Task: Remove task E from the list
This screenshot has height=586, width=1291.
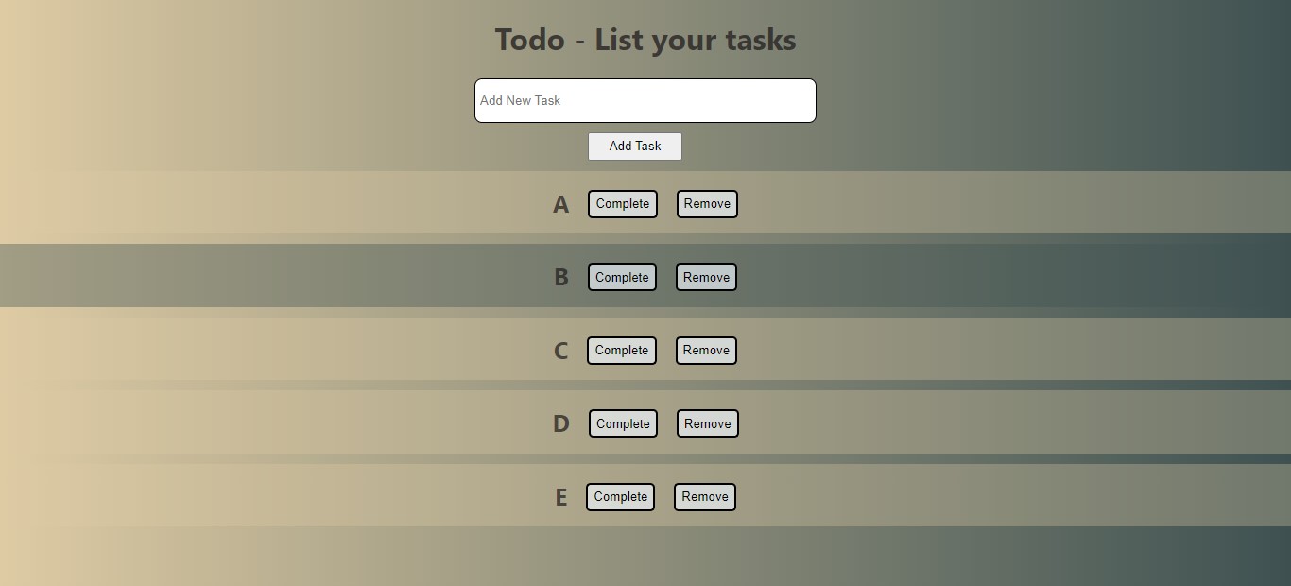Action: pyautogui.click(x=704, y=496)
